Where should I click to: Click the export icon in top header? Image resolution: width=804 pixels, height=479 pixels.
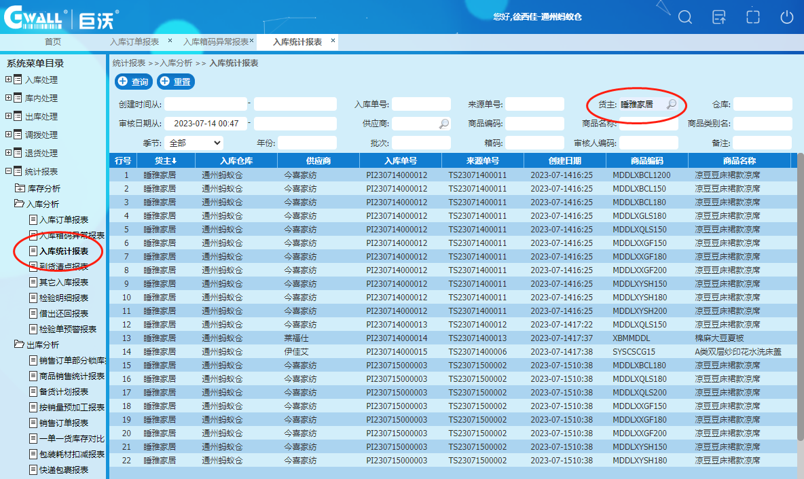pos(719,18)
